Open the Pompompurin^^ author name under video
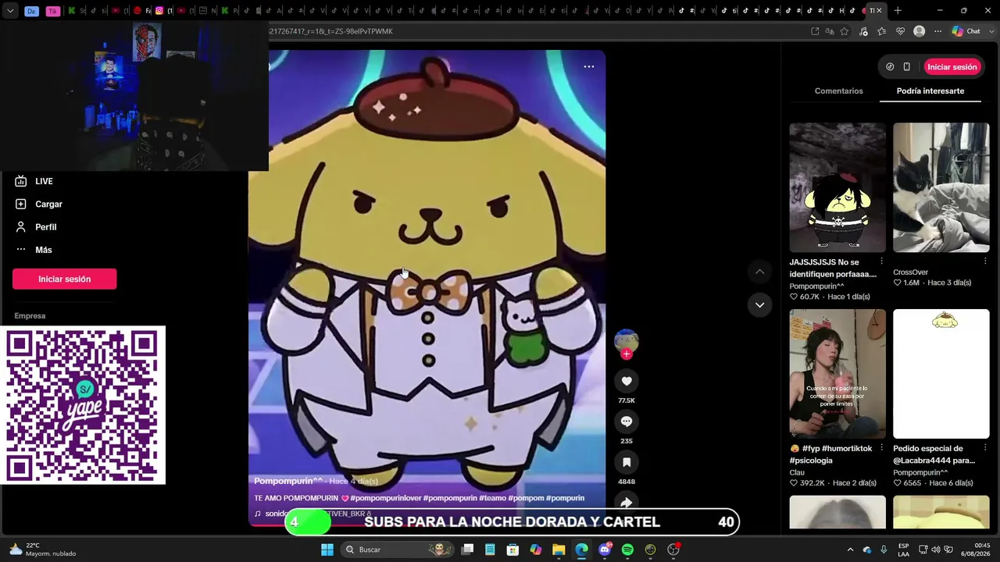1000x562 pixels. point(288,481)
